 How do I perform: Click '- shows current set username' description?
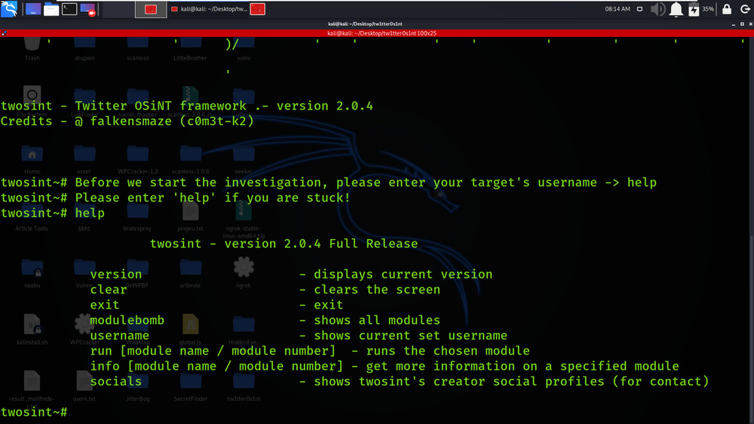click(403, 336)
